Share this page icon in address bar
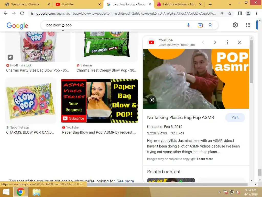This screenshot has height=197, width=262. point(222,13)
